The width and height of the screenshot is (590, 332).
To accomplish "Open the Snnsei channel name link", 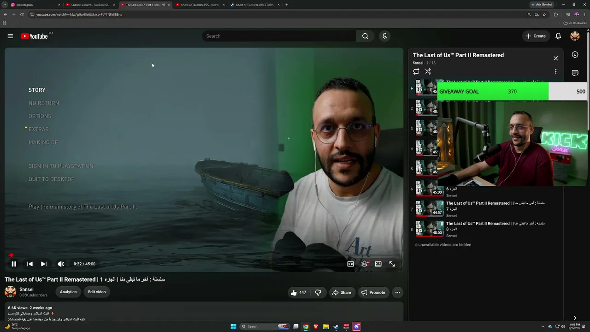I will pyautogui.click(x=26, y=289).
